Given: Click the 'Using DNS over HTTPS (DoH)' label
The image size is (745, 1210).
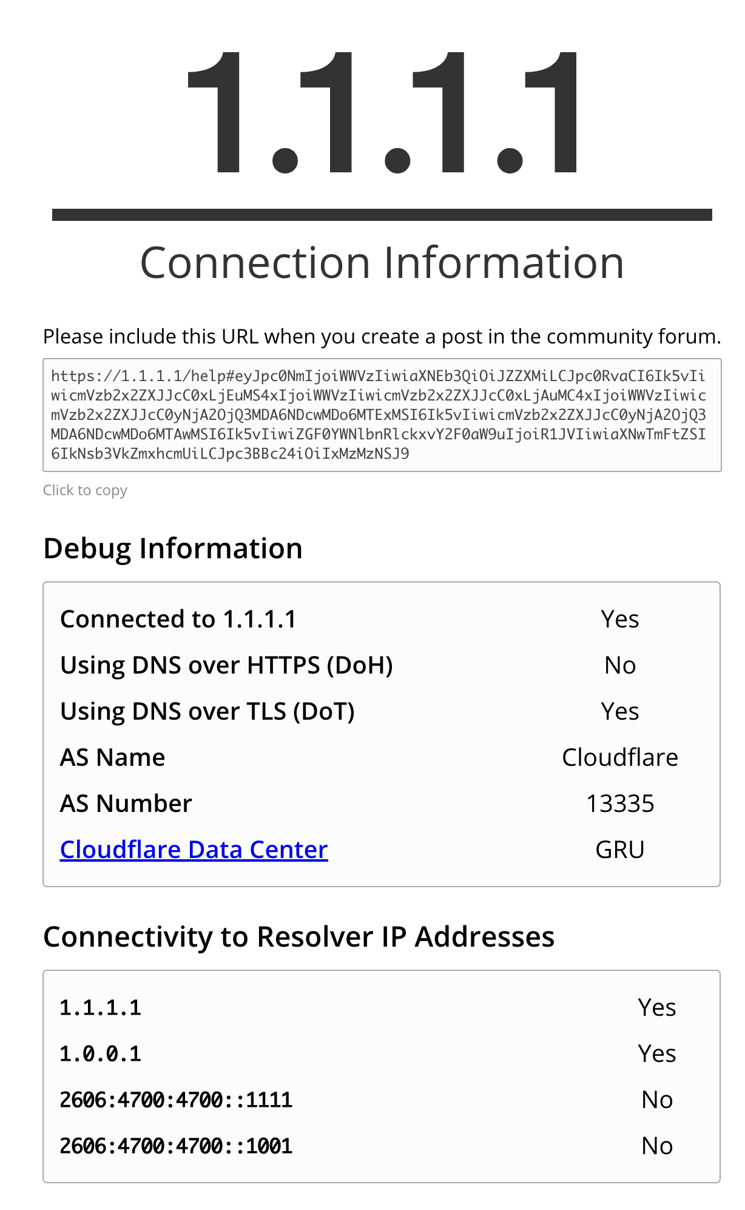Looking at the screenshot, I should [227, 666].
